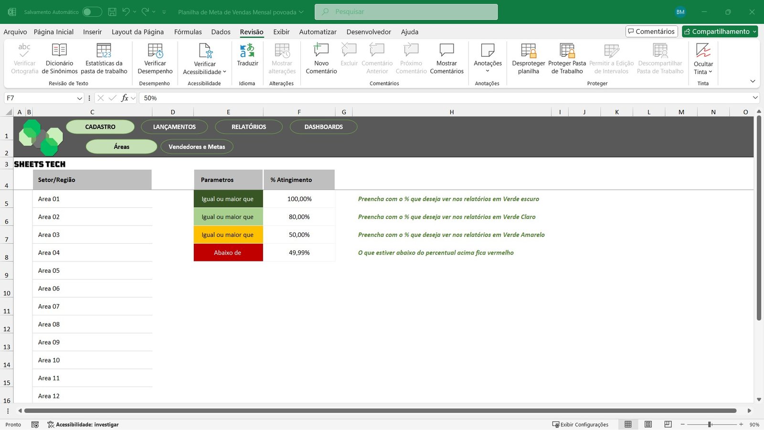The width and height of the screenshot is (764, 430).
Task: Select column H header
Action: click(452, 112)
